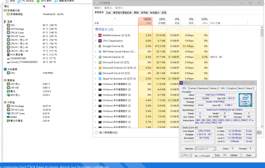265x168 pixels.
Task: Click PC Backup in the AIDA64 toolbar
Action: (26, 1)
